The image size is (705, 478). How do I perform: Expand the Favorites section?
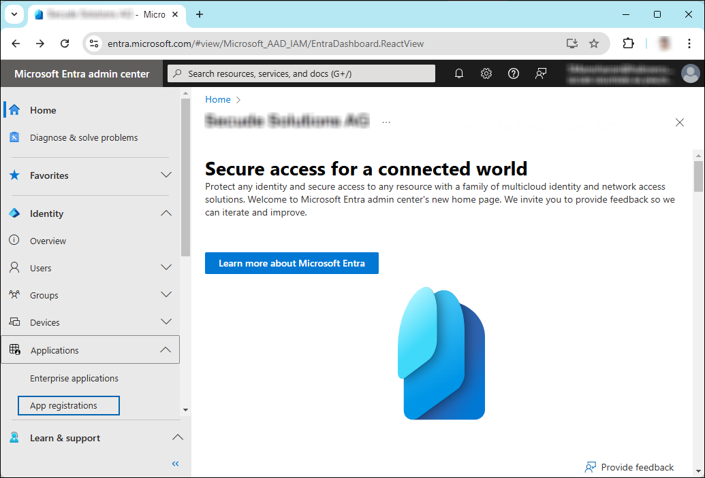[166, 175]
